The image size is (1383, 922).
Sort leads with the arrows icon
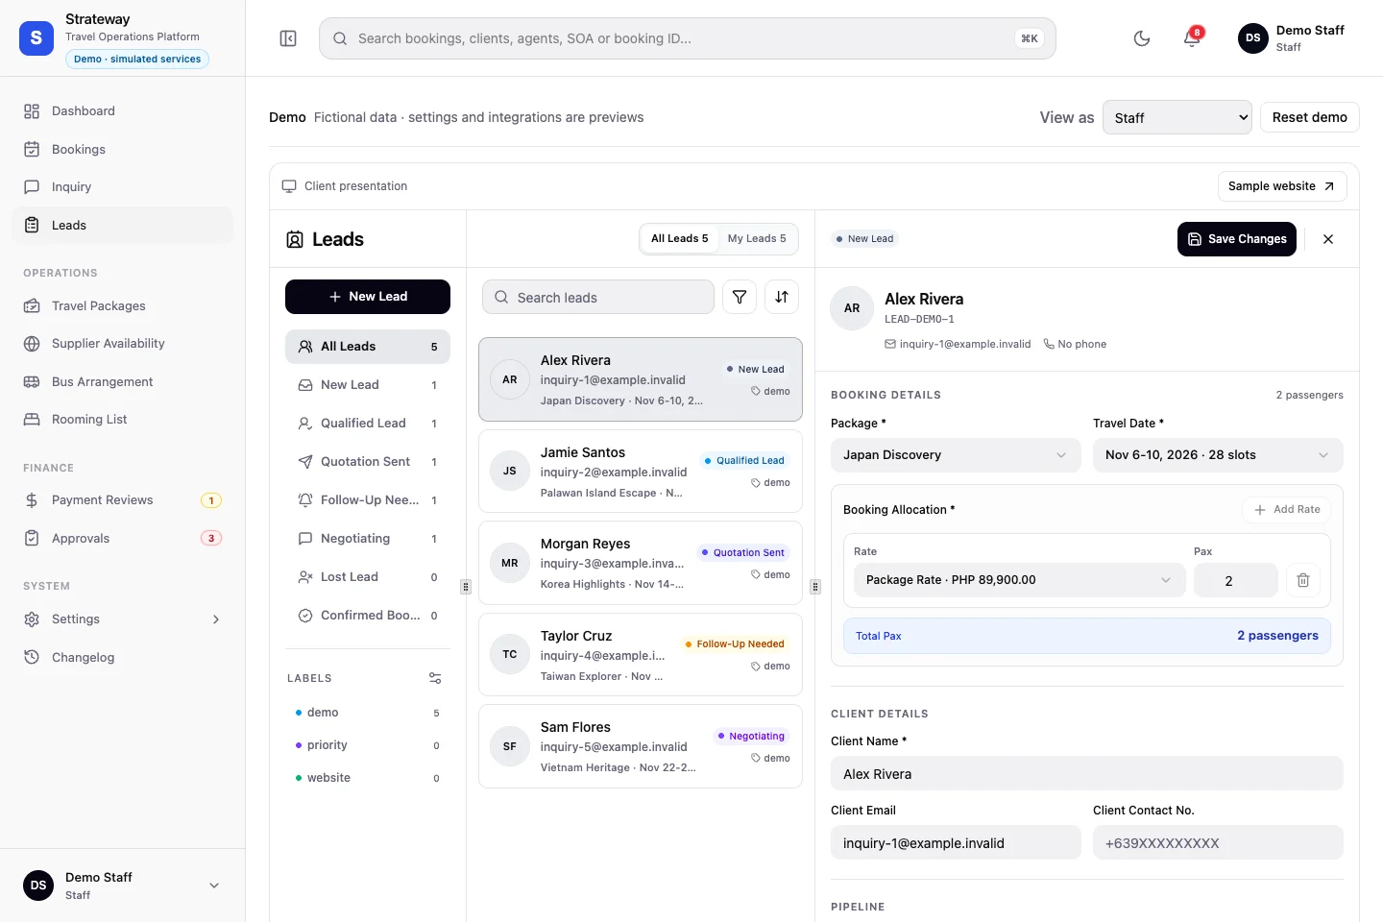(782, 297)
